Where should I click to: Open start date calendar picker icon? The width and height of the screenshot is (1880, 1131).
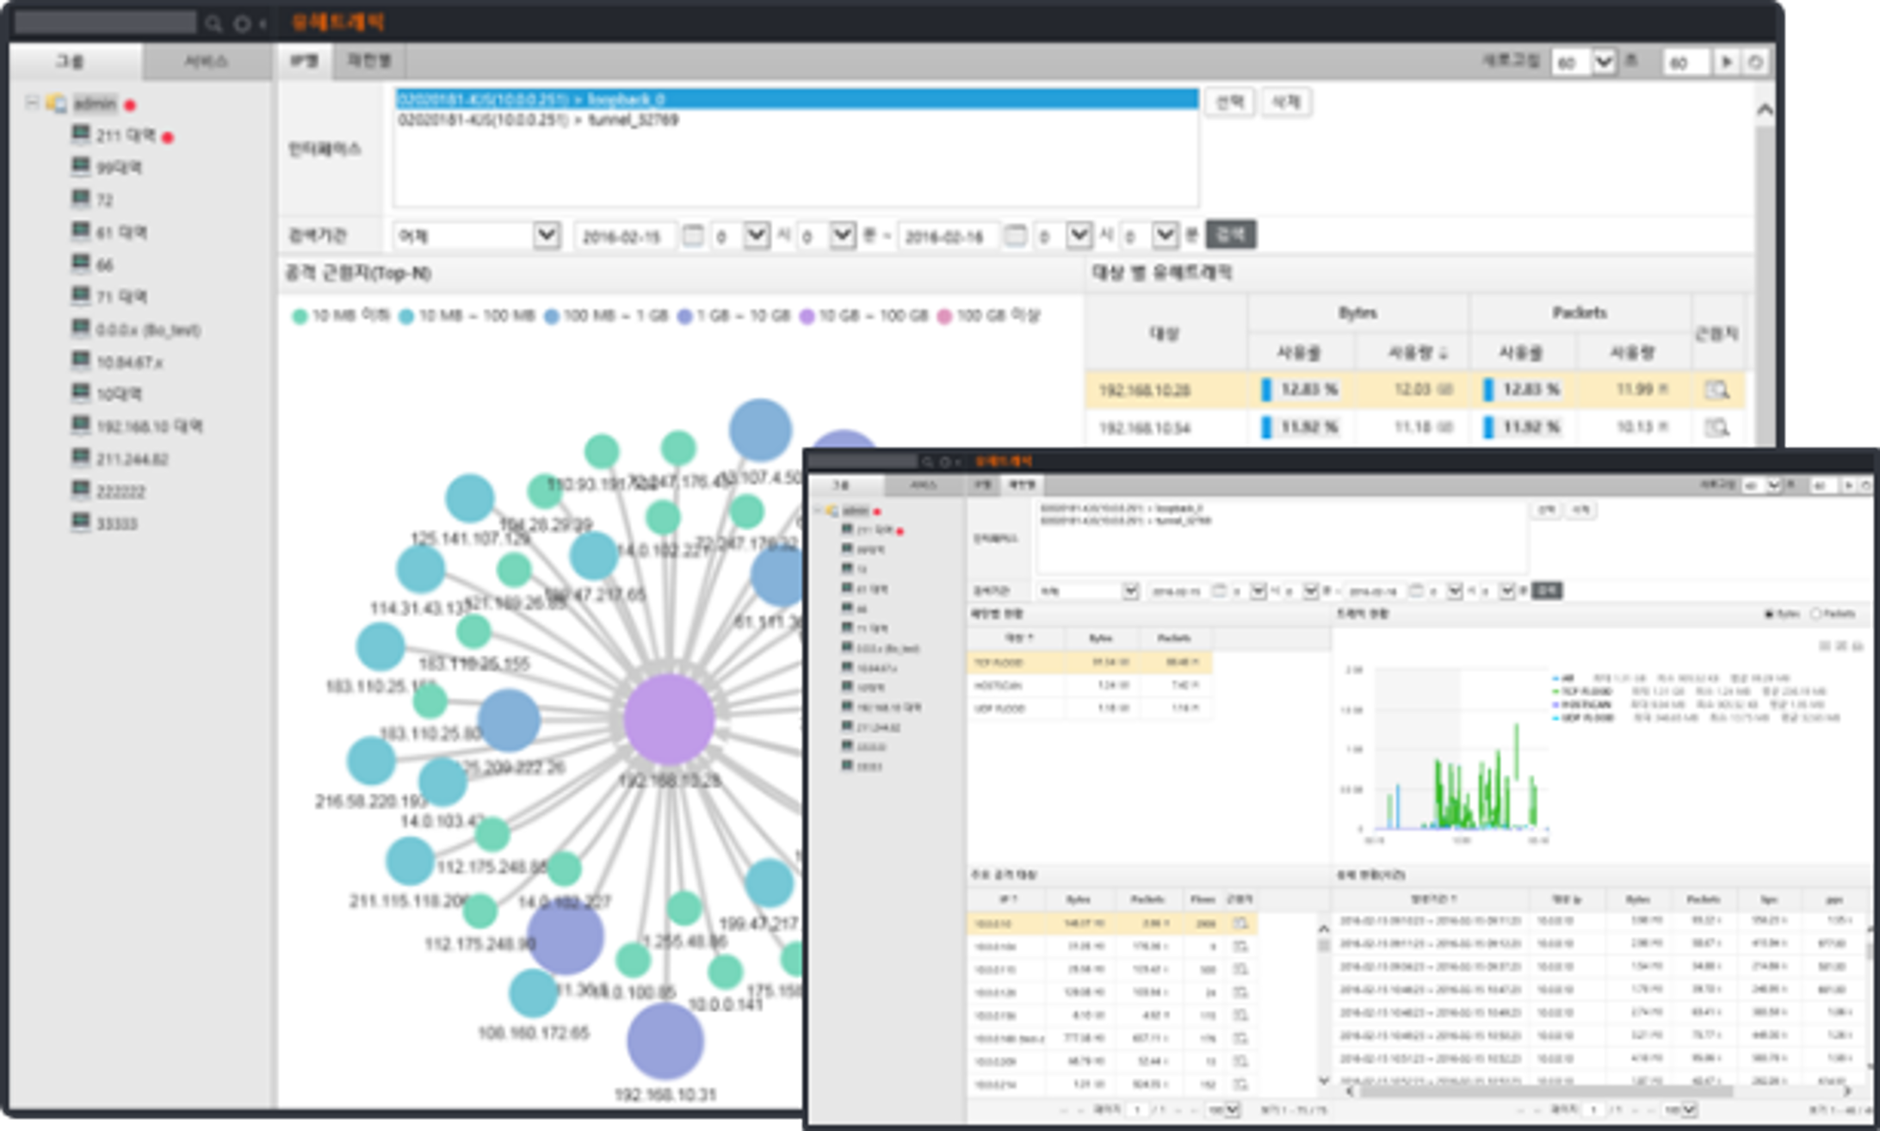click(692, 235)
